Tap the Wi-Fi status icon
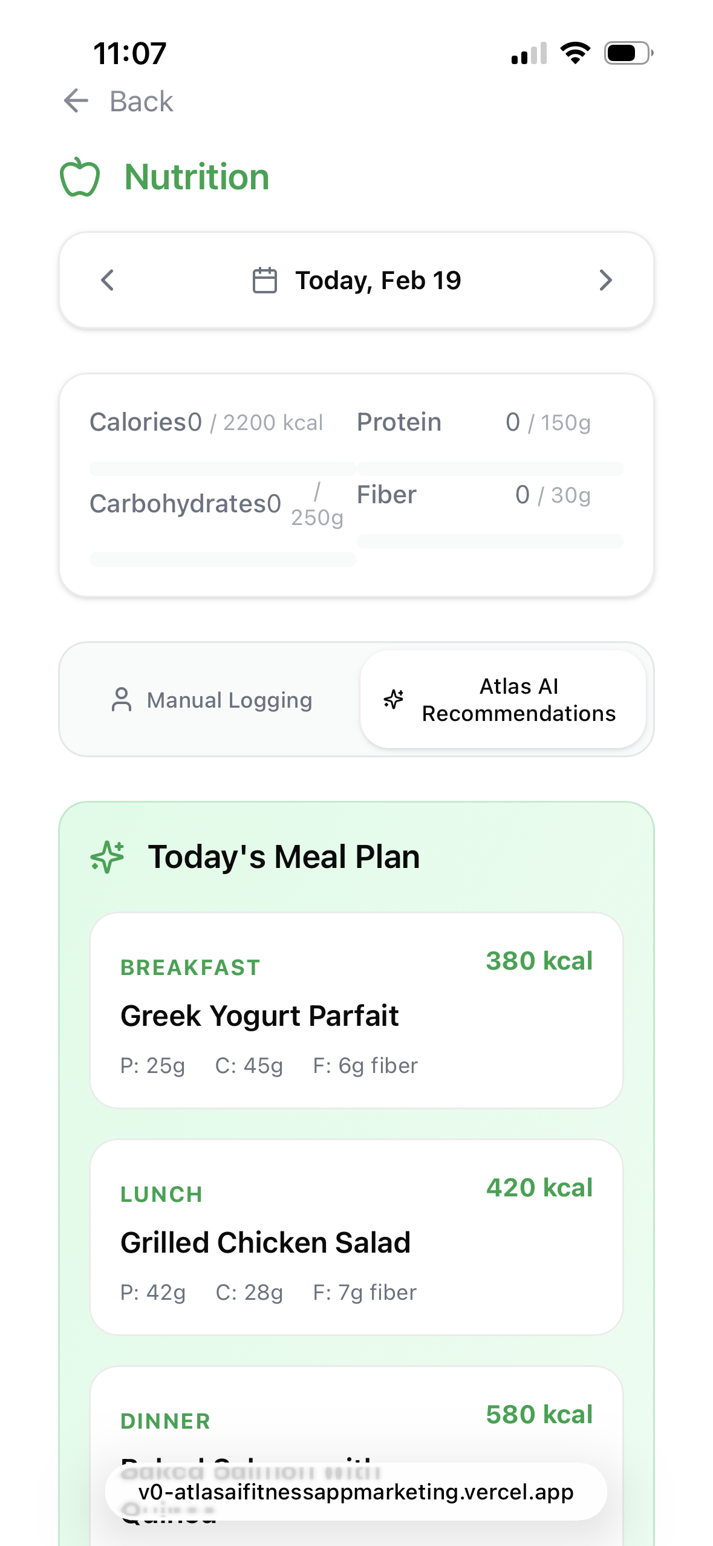Image resolution: width=713 pixels, height=1546 pixels. click(x=575, y=53)
